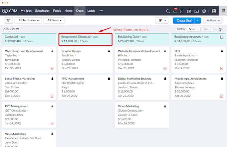Click the quick create plus icon

tap(182, 11)
